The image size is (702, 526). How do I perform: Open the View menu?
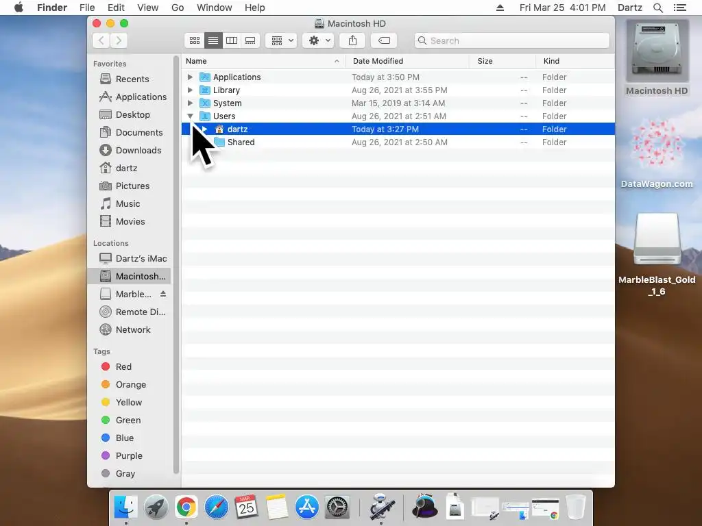(x=148, y=8)
